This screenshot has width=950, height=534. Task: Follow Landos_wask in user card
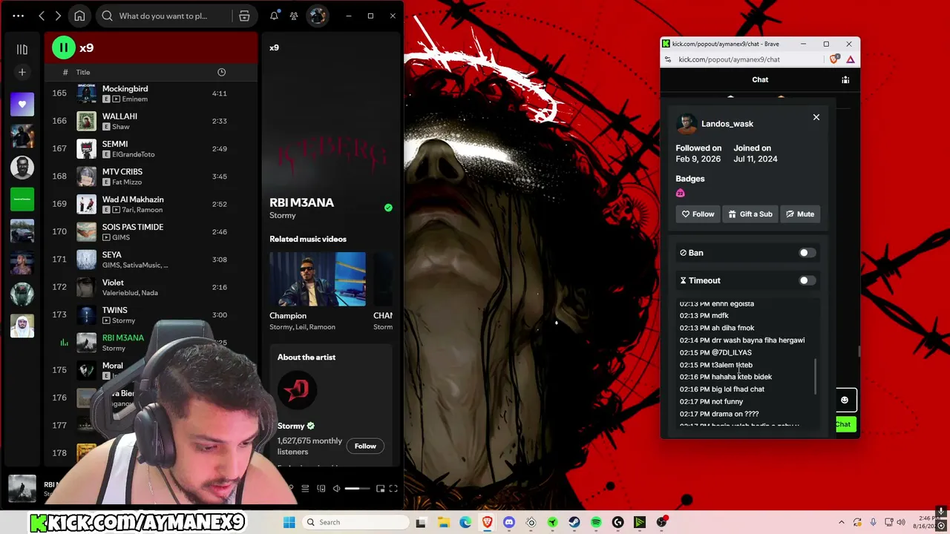[x=698, y=214]
